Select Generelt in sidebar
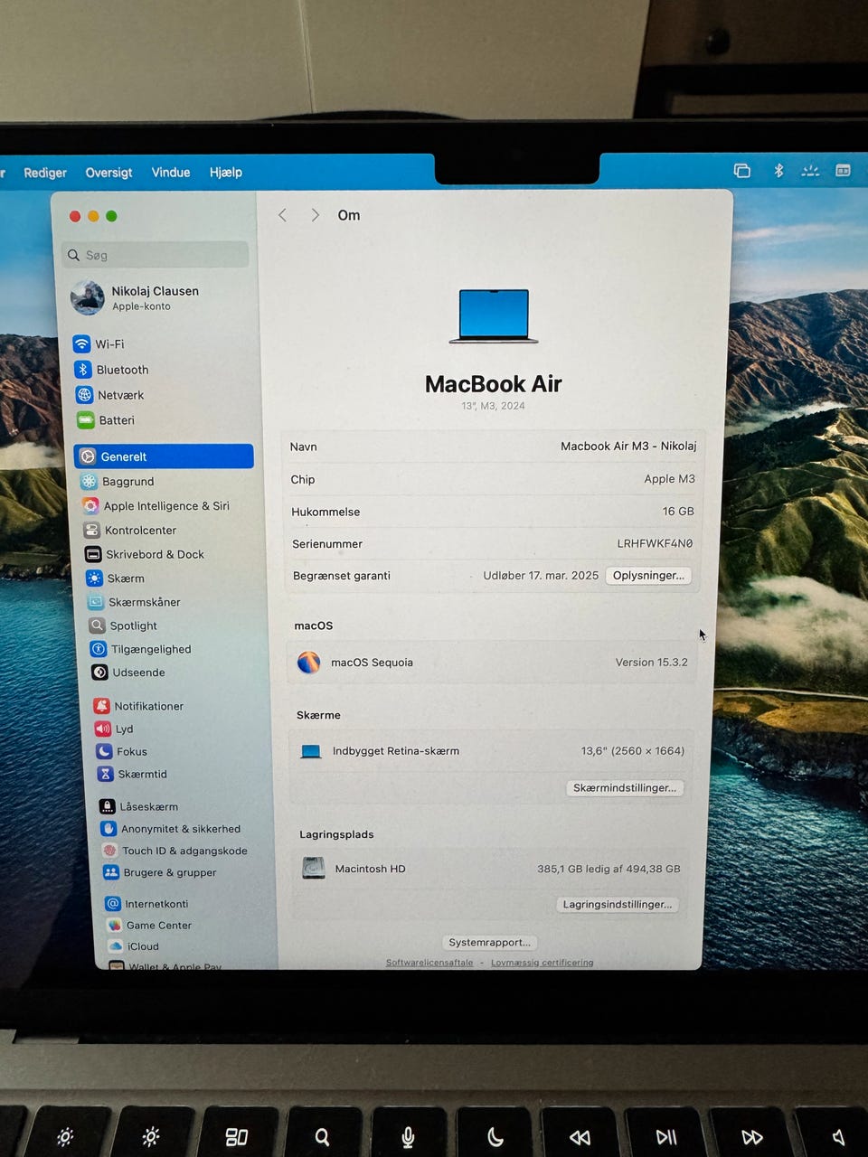Screen dimensions: 868x1157 (x=164, y=456)
